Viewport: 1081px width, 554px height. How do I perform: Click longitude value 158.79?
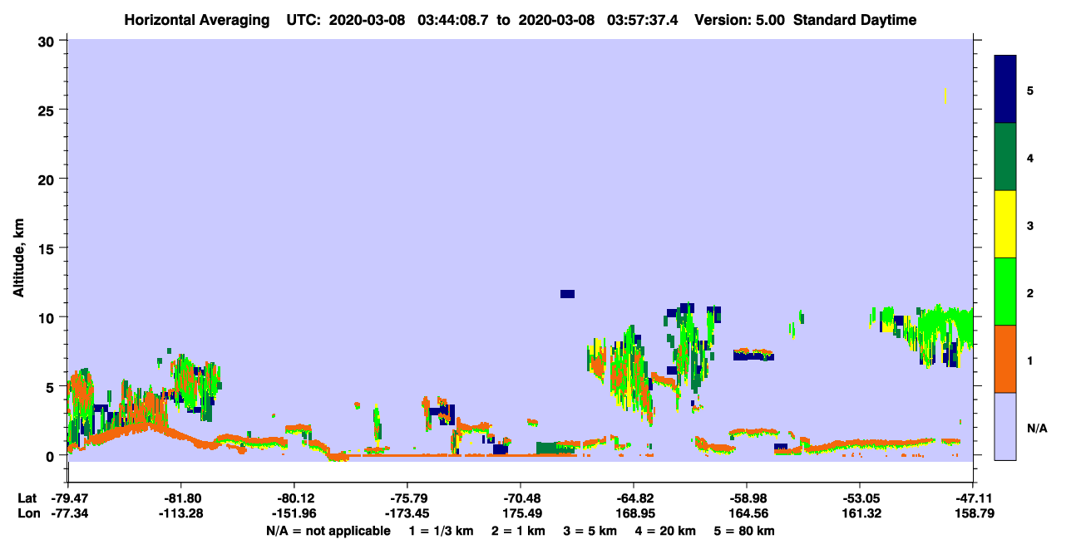tap(973, 513)
